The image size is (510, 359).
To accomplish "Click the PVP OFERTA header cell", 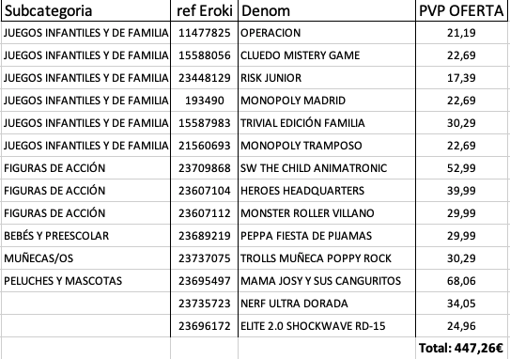I will click(461, 10).
